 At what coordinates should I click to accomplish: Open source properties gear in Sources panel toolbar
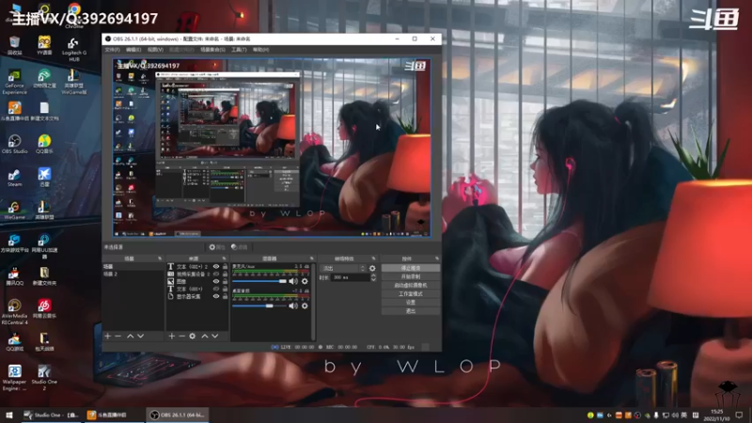(x=193, y=337)
